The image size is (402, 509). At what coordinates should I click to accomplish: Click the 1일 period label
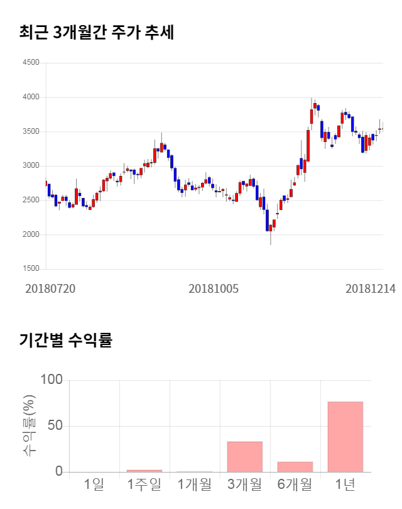pyautogui.click(x=94, y=484)
